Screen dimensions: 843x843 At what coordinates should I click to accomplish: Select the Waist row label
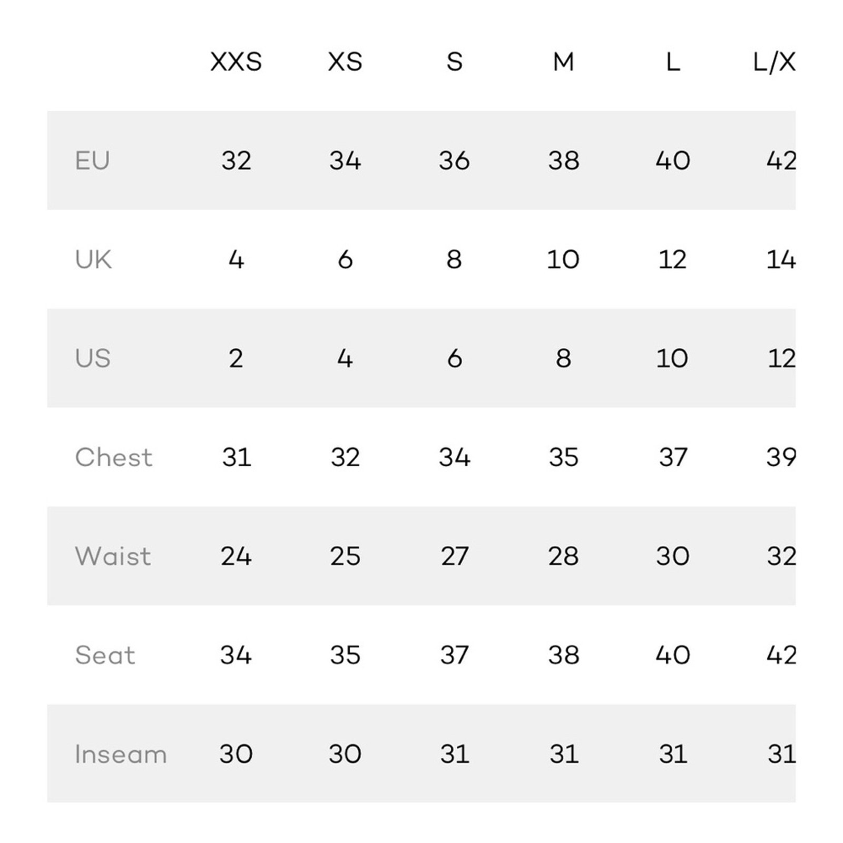tap(113, 556)
